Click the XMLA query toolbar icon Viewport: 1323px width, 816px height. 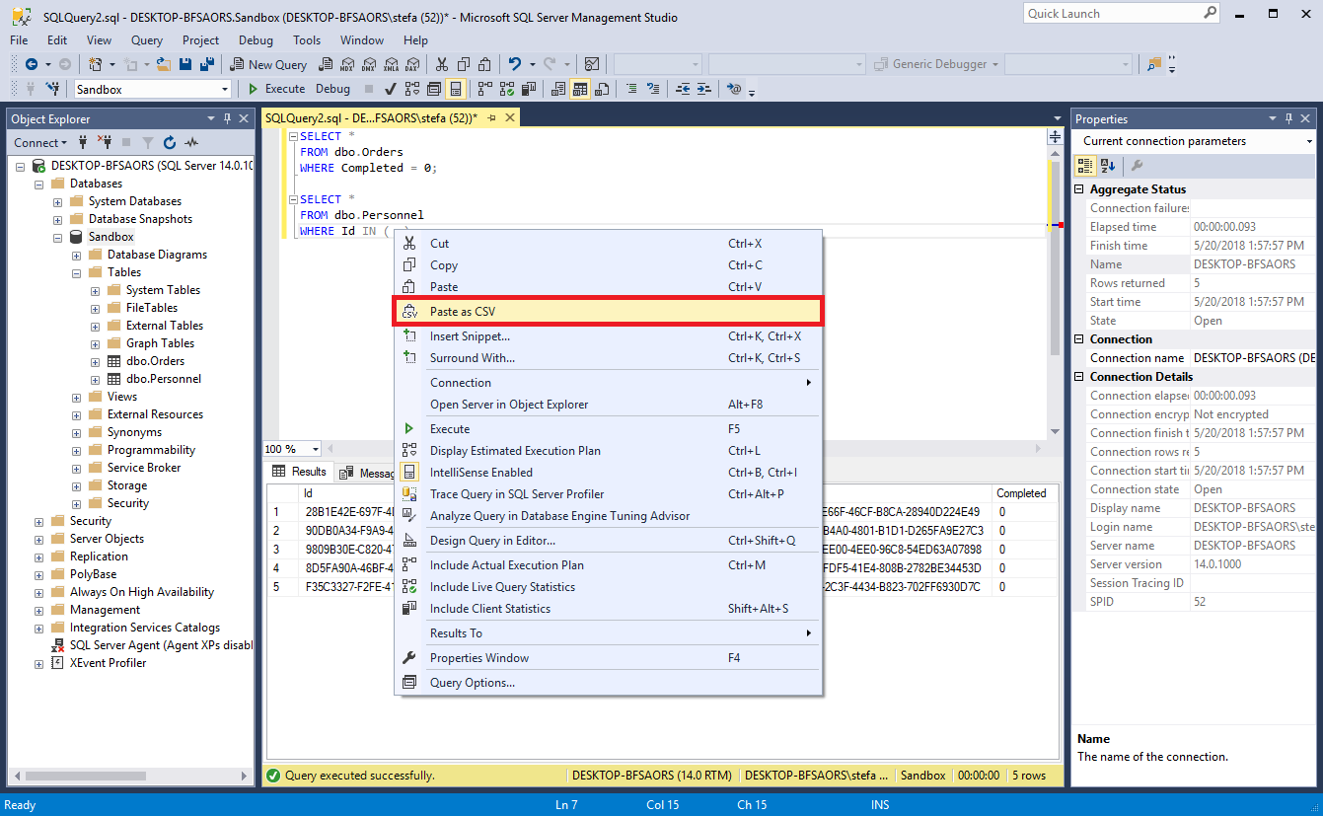click(x=391, y=64)
